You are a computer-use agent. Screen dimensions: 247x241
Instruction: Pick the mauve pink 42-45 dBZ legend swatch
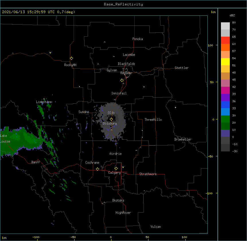[x=225, y=83]
